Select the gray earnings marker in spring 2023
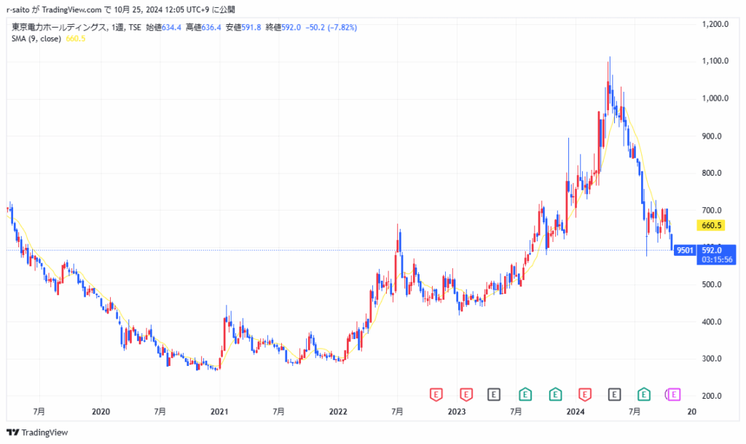Image resolution: width=746 pixels, height=444 pixels. pyautogui.click(x=495, y=394)
